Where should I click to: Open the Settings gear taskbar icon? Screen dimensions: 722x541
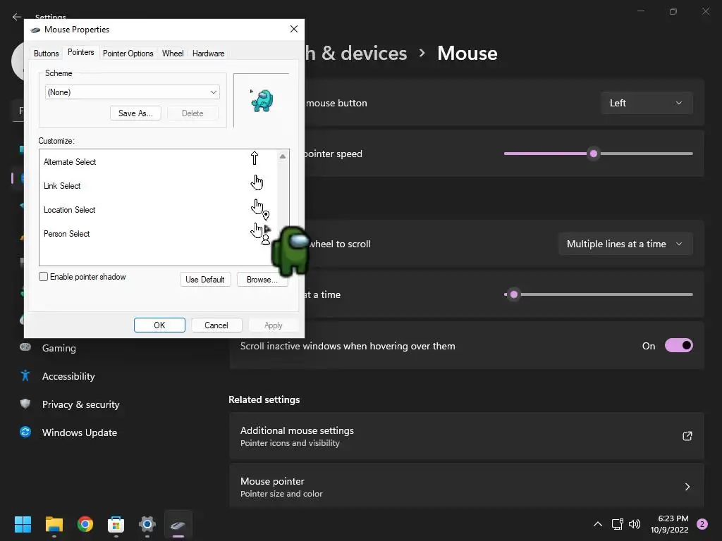(x=147, y=524)
